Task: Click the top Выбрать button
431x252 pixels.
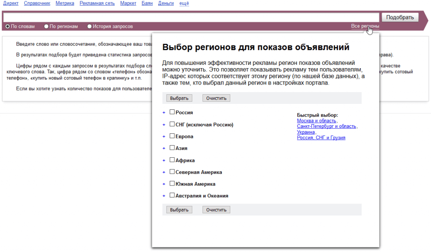Action: point(179,98)
